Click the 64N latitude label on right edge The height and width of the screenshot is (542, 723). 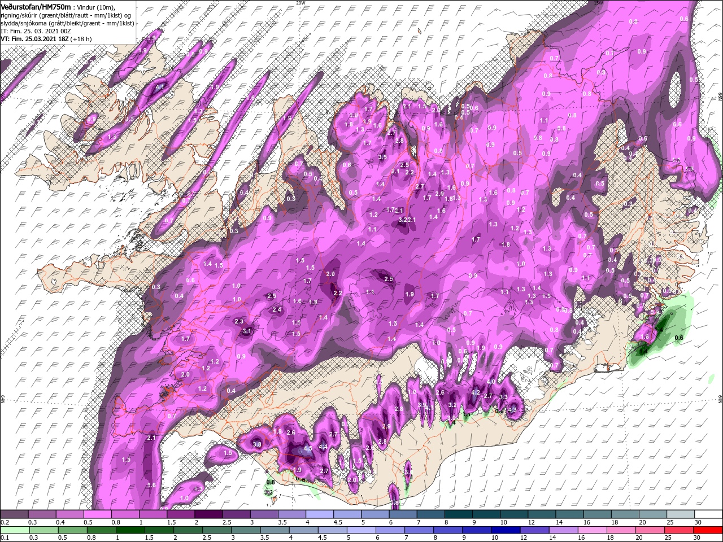pos(720,399)
